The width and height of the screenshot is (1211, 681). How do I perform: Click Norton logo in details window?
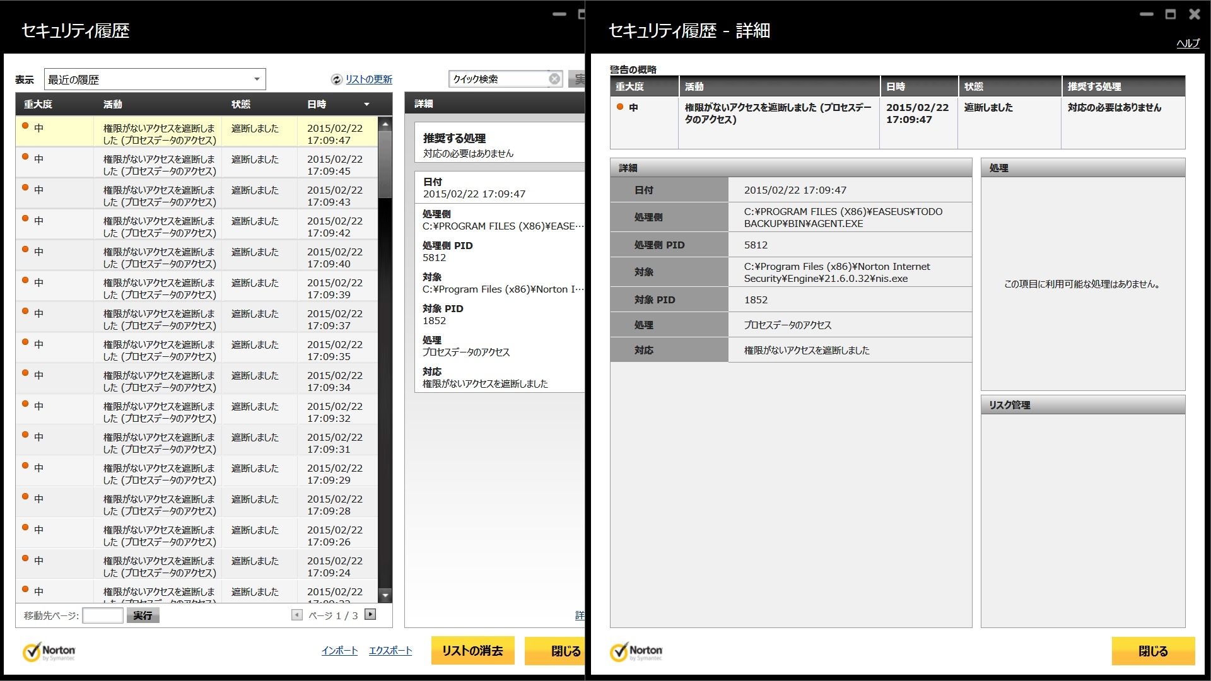point(636,651)
